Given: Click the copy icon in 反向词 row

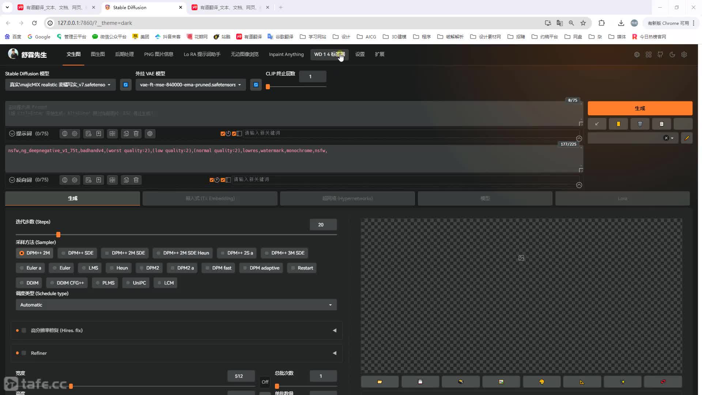Looking at the screenshot, I should (126, 180).
